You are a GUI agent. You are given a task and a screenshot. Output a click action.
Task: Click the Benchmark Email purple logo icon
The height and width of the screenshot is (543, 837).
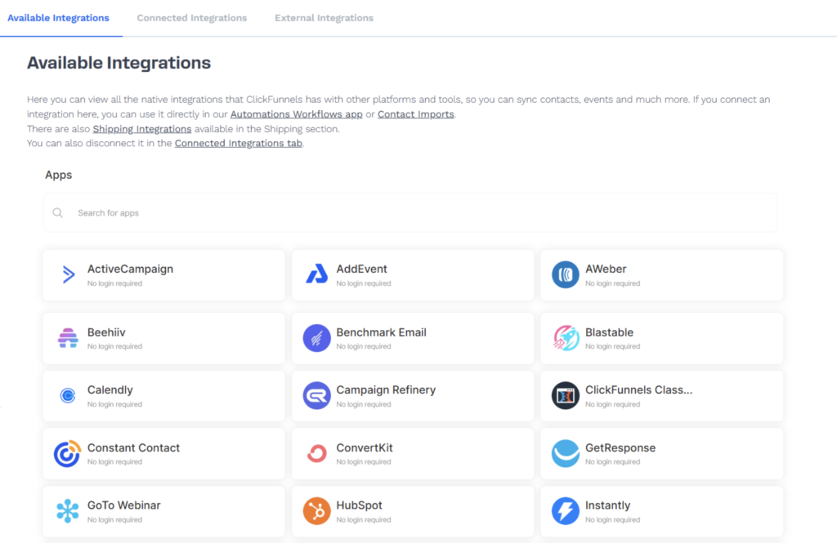316,338
